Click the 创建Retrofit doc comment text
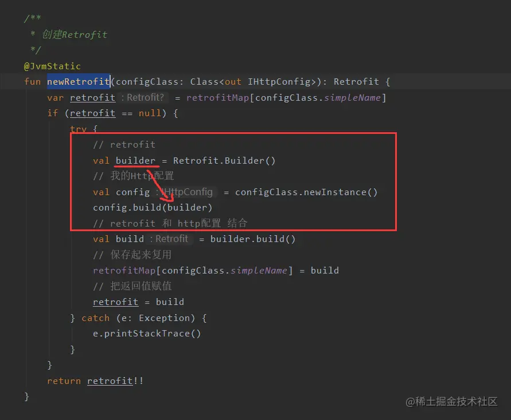This screenshot has width=511, height=420. 75,34
